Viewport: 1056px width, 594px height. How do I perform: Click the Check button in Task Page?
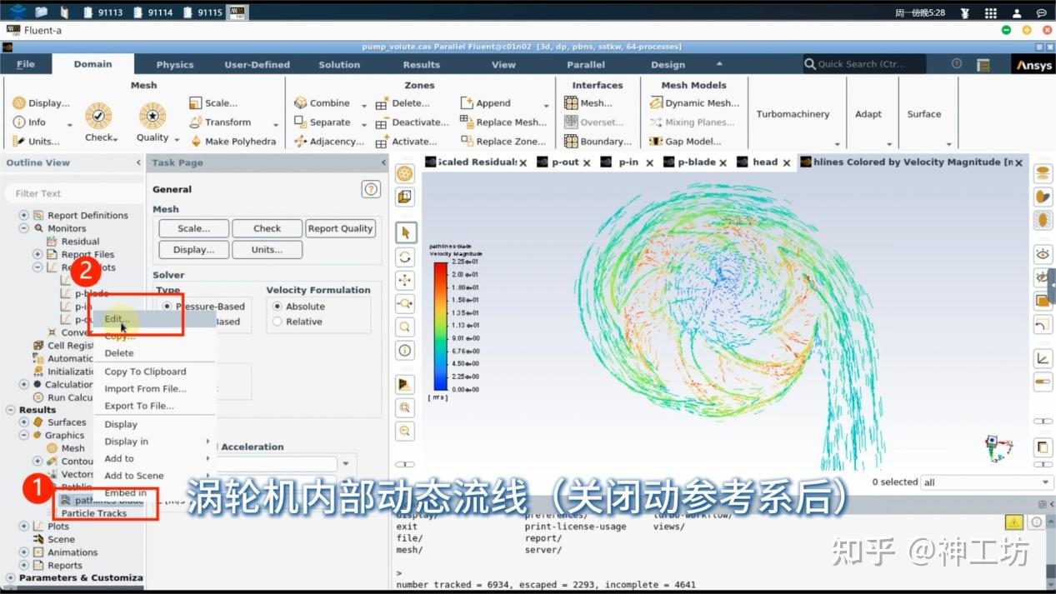[x=268, y=228]
